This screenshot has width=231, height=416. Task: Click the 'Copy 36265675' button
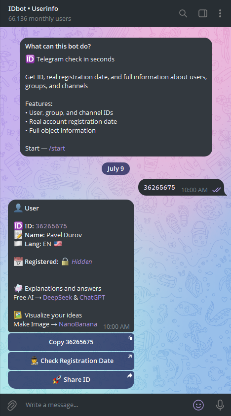[71, 342]
